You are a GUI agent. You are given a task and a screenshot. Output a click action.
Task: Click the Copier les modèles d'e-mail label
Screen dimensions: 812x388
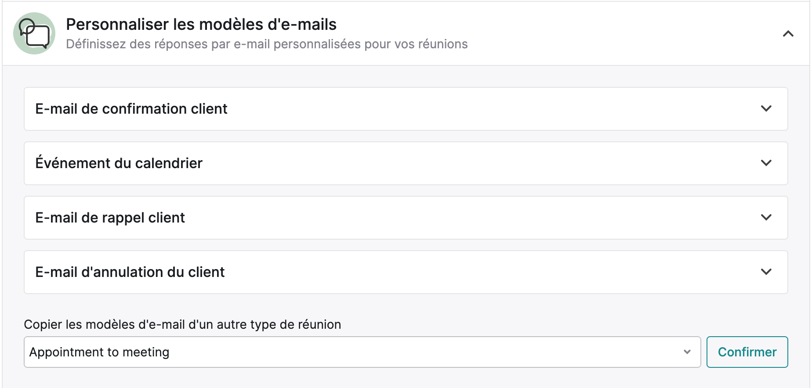(x=182, y=324)
